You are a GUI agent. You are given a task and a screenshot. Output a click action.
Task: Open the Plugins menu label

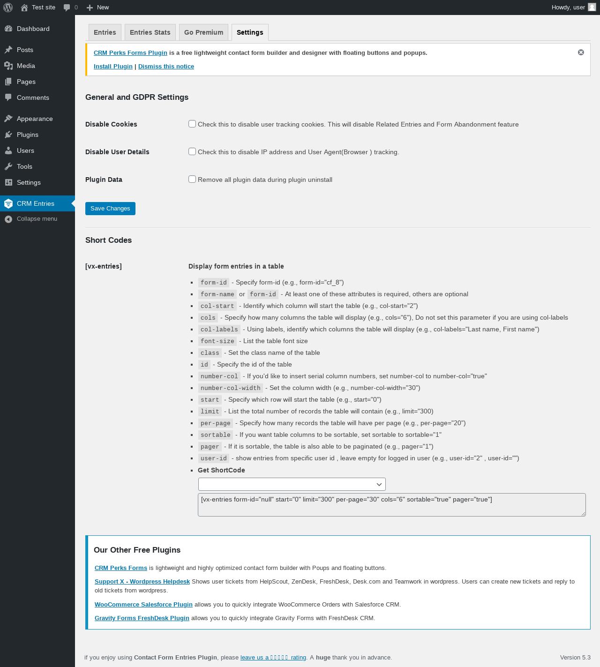coord(28,135)
